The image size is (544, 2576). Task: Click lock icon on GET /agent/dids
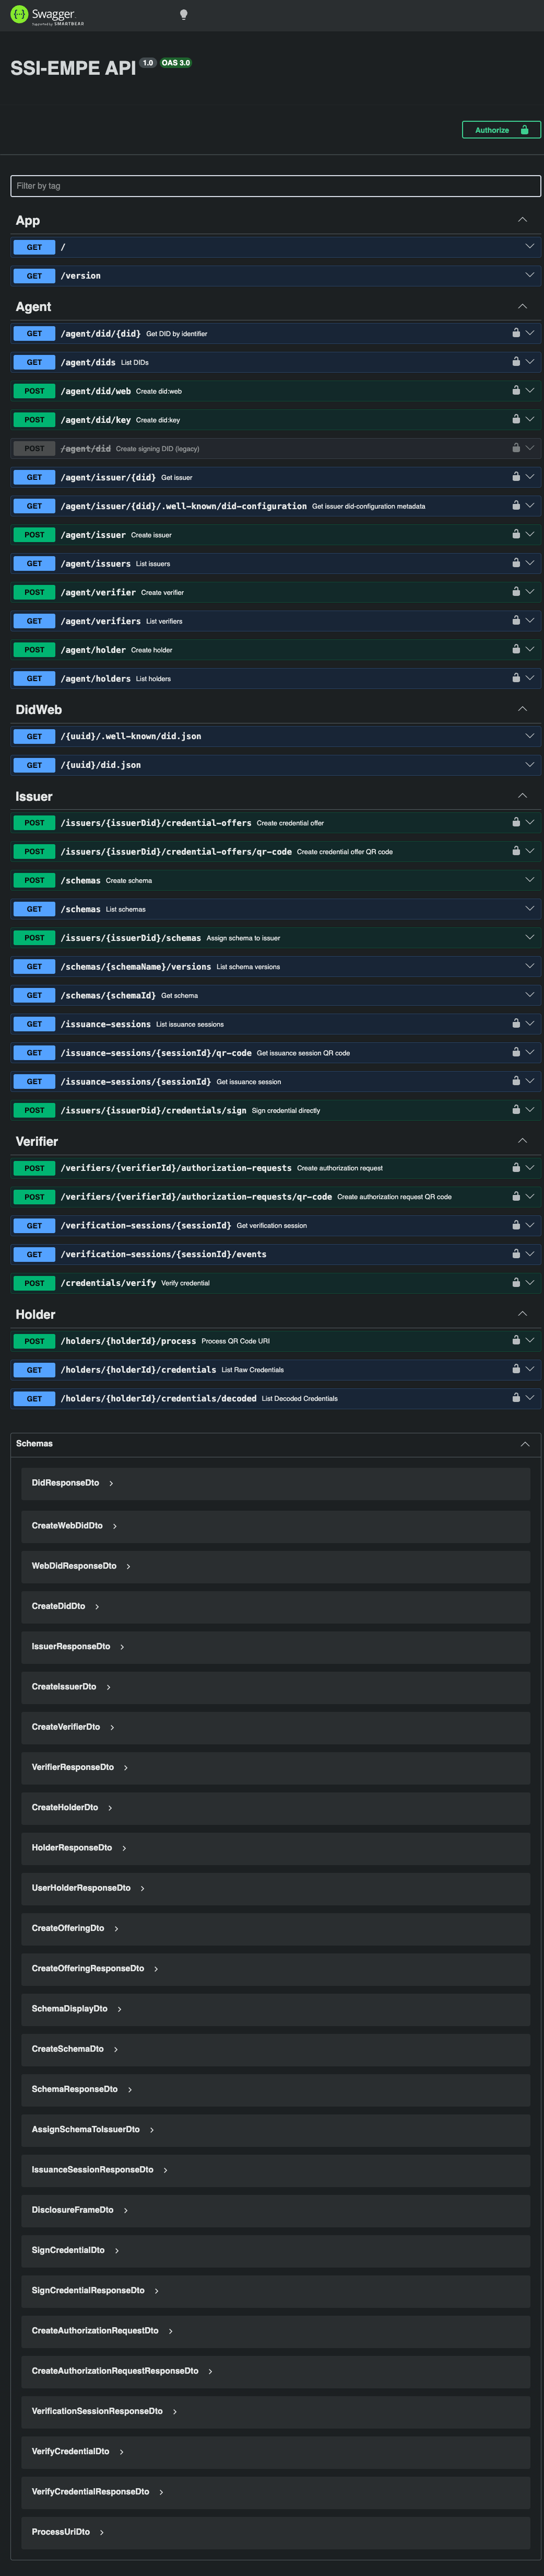516,362
